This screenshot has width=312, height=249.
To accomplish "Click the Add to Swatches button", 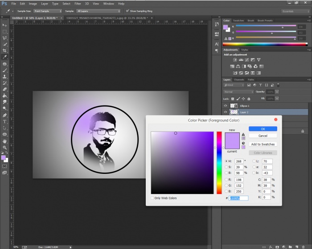I will (263, 144).
